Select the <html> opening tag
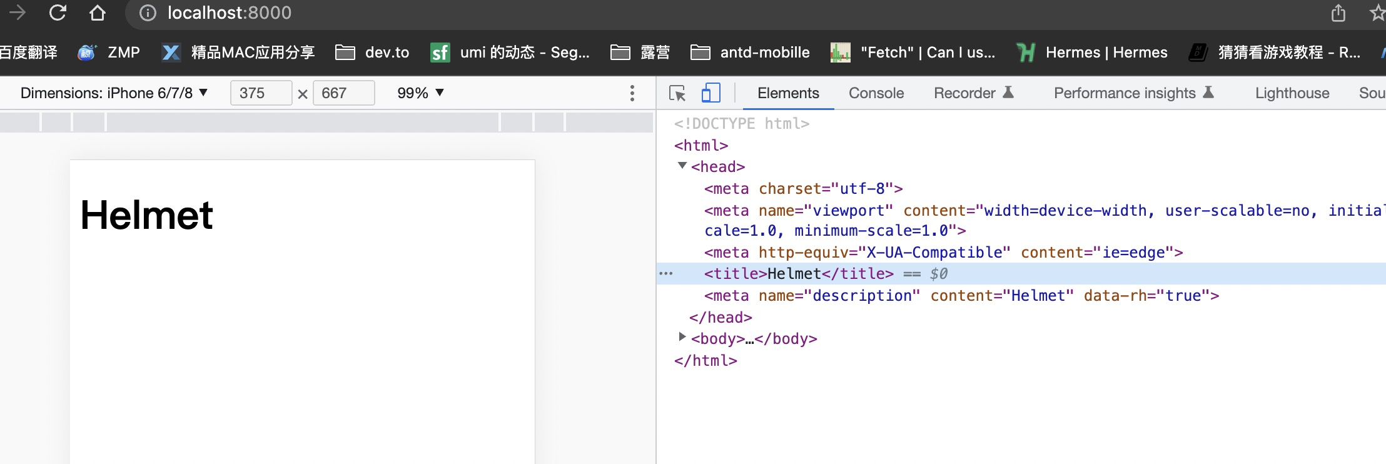 tap(701, 146)
